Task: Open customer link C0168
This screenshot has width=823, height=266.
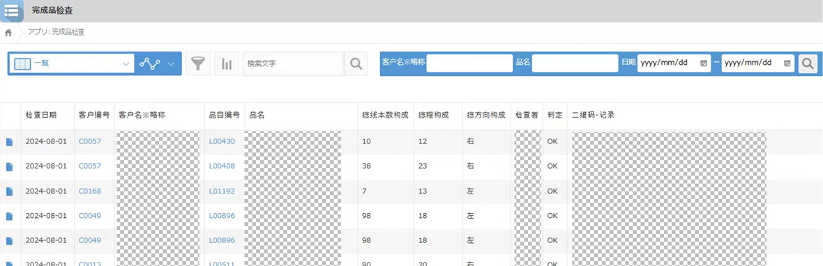Action: (x=90, y=191)
